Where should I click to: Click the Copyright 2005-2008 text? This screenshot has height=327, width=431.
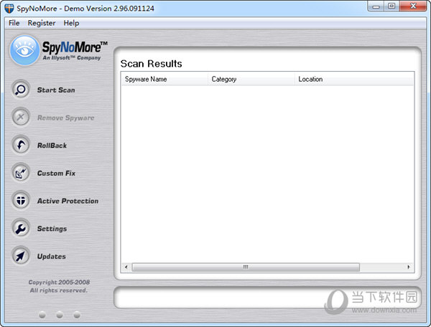(x=59, y=283)
